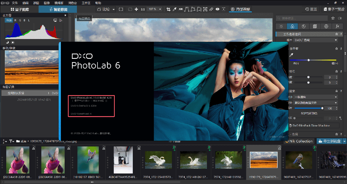Select the reshape grid tool
The image size is (347, 184).
tap(205, 9)
